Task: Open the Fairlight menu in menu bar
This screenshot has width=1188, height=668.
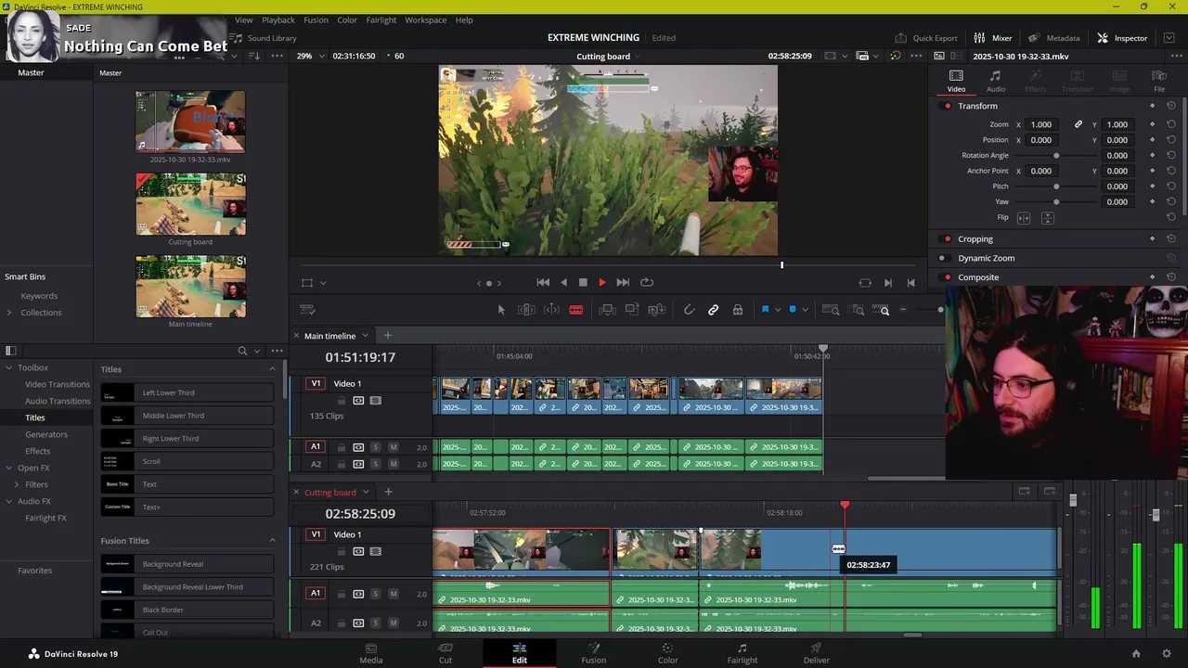Action: (x=381, y=19)
